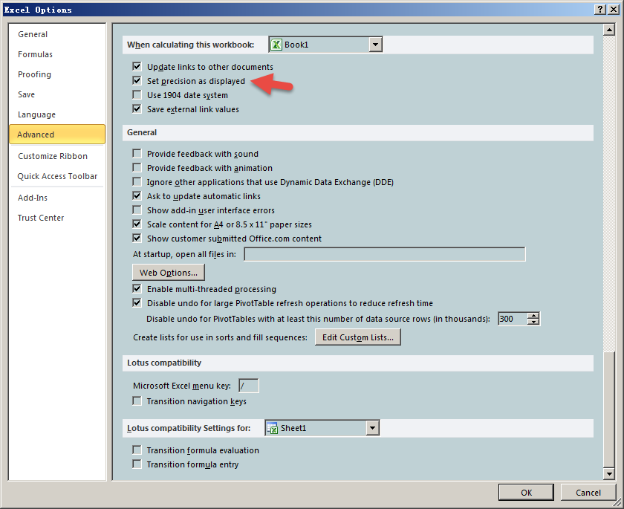Click the scrollbar up arrow
The width and height of the screenshot is (624, 509).
[x=609, y=30]
